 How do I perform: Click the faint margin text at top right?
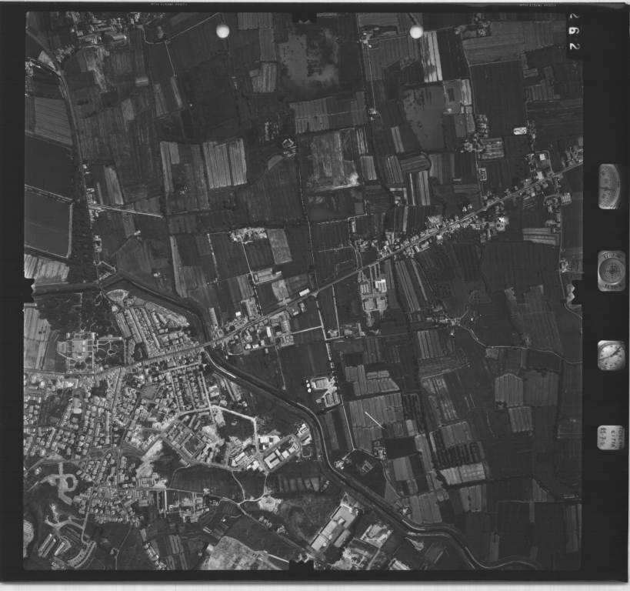pyautogui.click(x=538, y=6)
